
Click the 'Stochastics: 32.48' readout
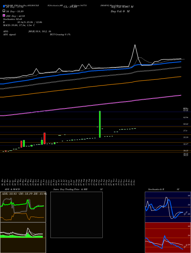(13, 19)
